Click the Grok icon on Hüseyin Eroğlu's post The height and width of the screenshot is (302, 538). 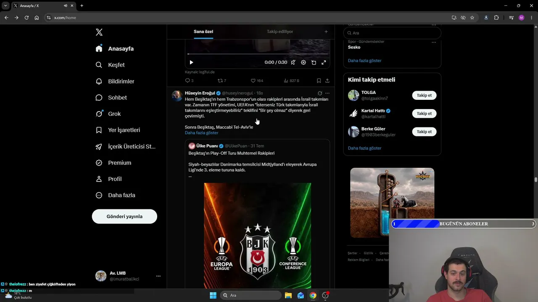pos(320,93)
